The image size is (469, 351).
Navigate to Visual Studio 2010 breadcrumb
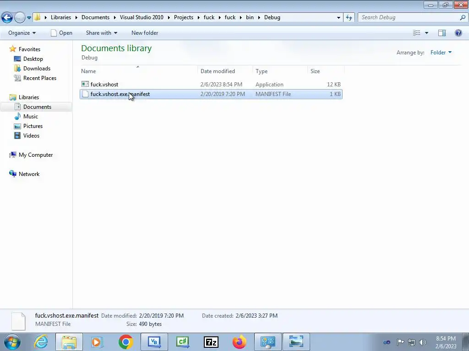tap(142, 17)
